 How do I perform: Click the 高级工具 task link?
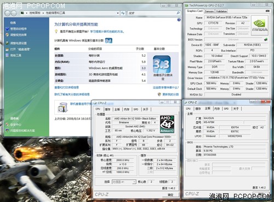[x=16, y=55]
